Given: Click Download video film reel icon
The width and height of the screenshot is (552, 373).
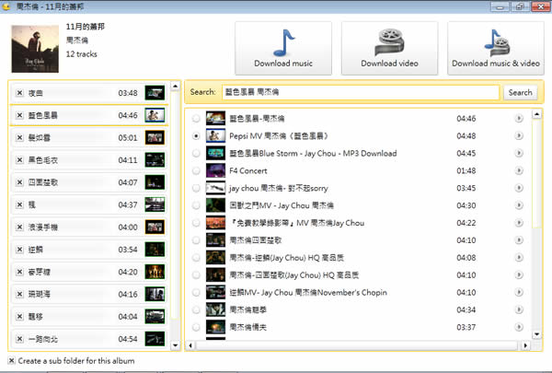Looking at the screenshot, I should (x=389, y=42).
